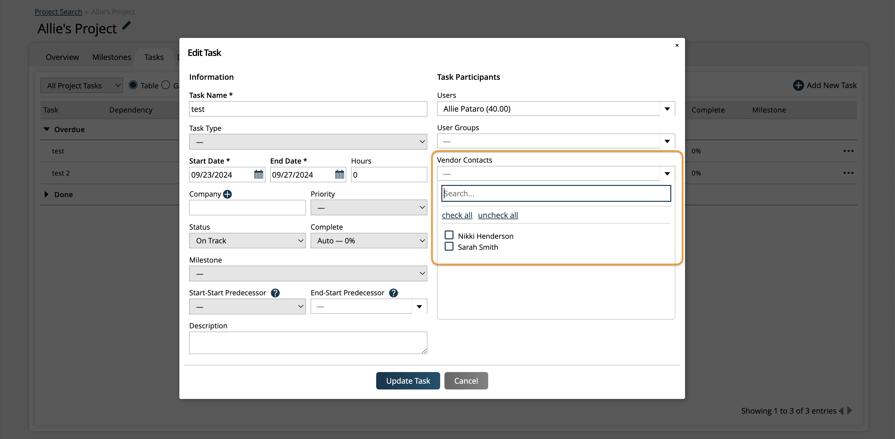Click the uncheck all link

click(498, 215)
